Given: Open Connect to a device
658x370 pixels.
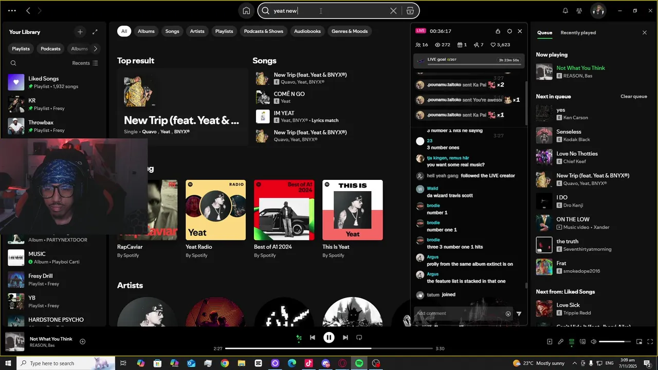Looking at the screenshot, I should pos(582,342).
